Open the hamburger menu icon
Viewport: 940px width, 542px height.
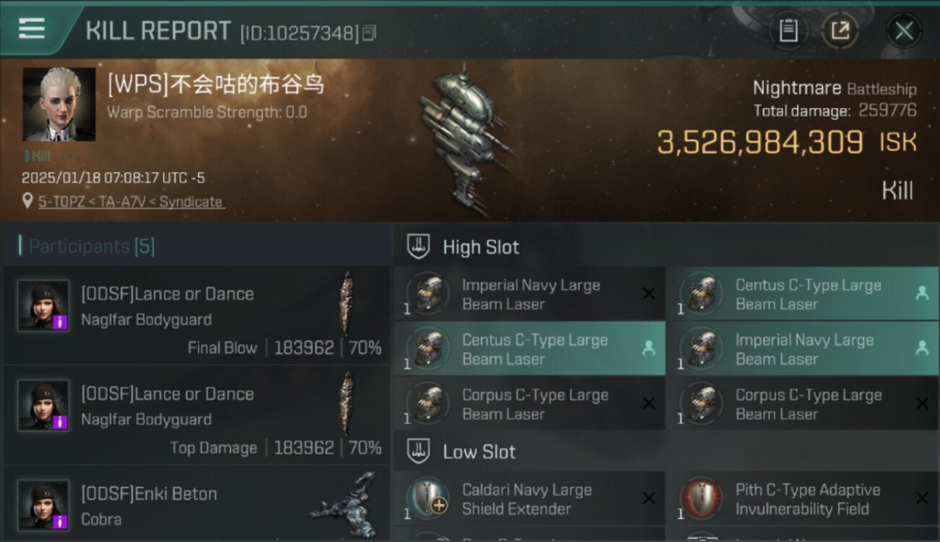coord(31,28)
